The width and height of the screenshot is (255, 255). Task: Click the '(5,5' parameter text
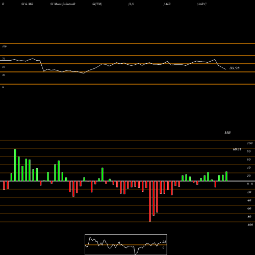tap(131, 4)
